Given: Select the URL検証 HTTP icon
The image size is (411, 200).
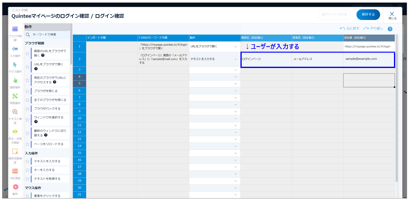Looking at the screenshot, I should click(x=15, y=171).
